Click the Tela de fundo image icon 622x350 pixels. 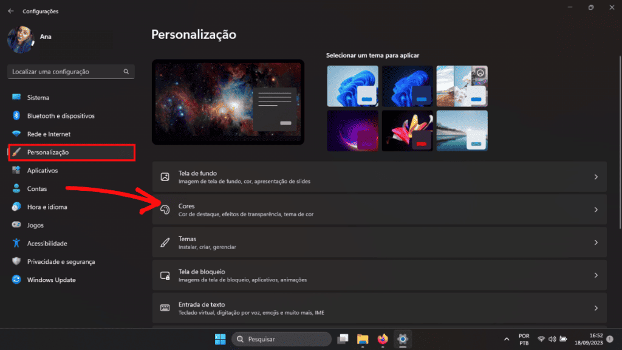click(165, 177)
